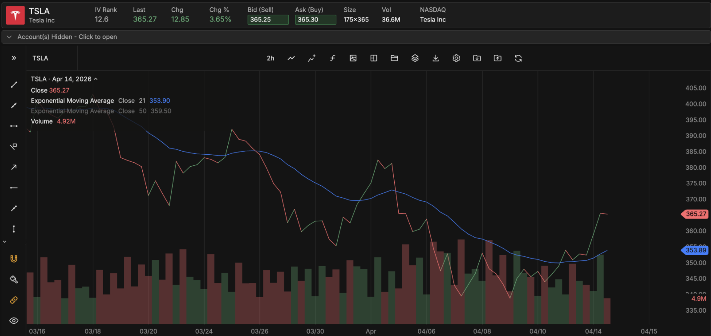The height and width of the screenshot is (336, 711).
Task: Expand the left drawing sidebar double-chevron
Action: click(x=14, y=58)
